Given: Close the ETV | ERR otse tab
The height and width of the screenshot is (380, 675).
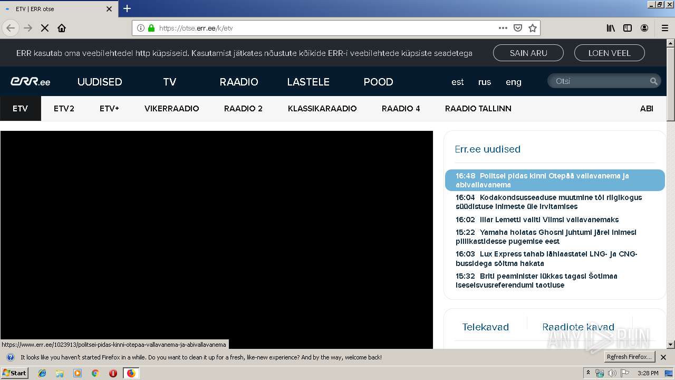Looking at the screenshot, I should click(109, 9).
